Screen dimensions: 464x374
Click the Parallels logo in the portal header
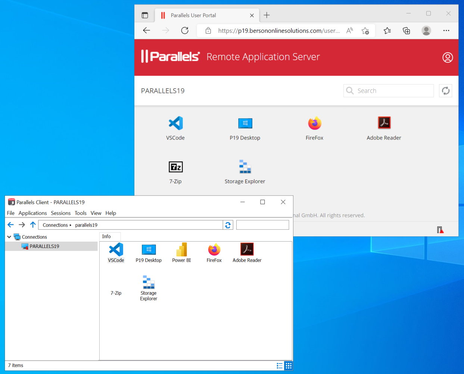170,56
